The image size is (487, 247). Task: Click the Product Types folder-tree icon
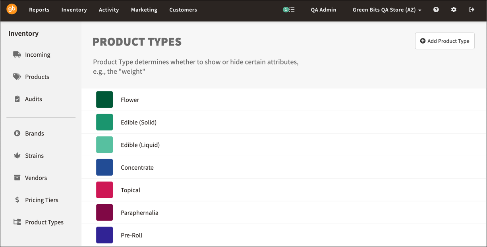[x=17, y=222]
